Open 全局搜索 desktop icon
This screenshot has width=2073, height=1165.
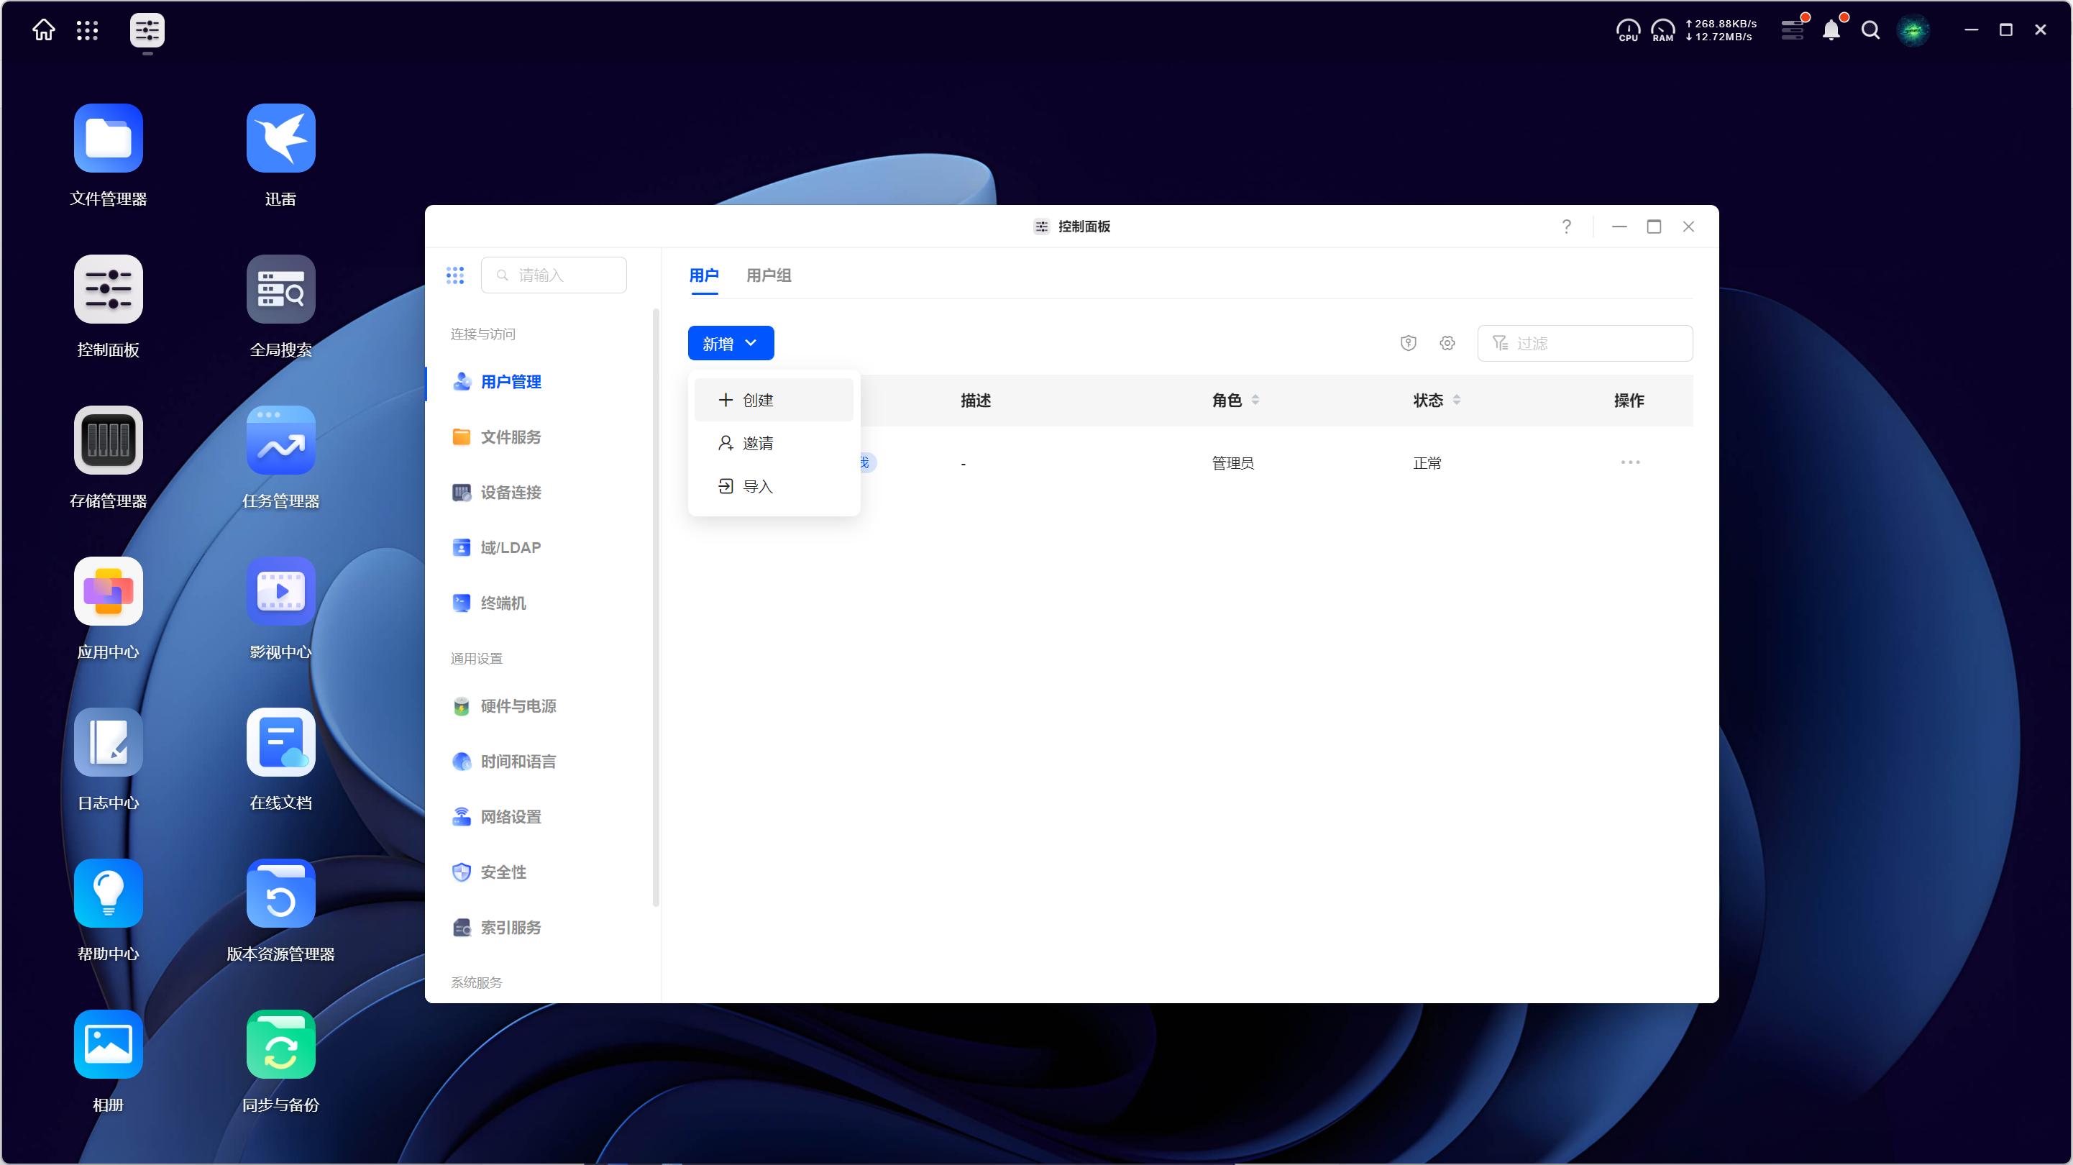pos(281,289)
